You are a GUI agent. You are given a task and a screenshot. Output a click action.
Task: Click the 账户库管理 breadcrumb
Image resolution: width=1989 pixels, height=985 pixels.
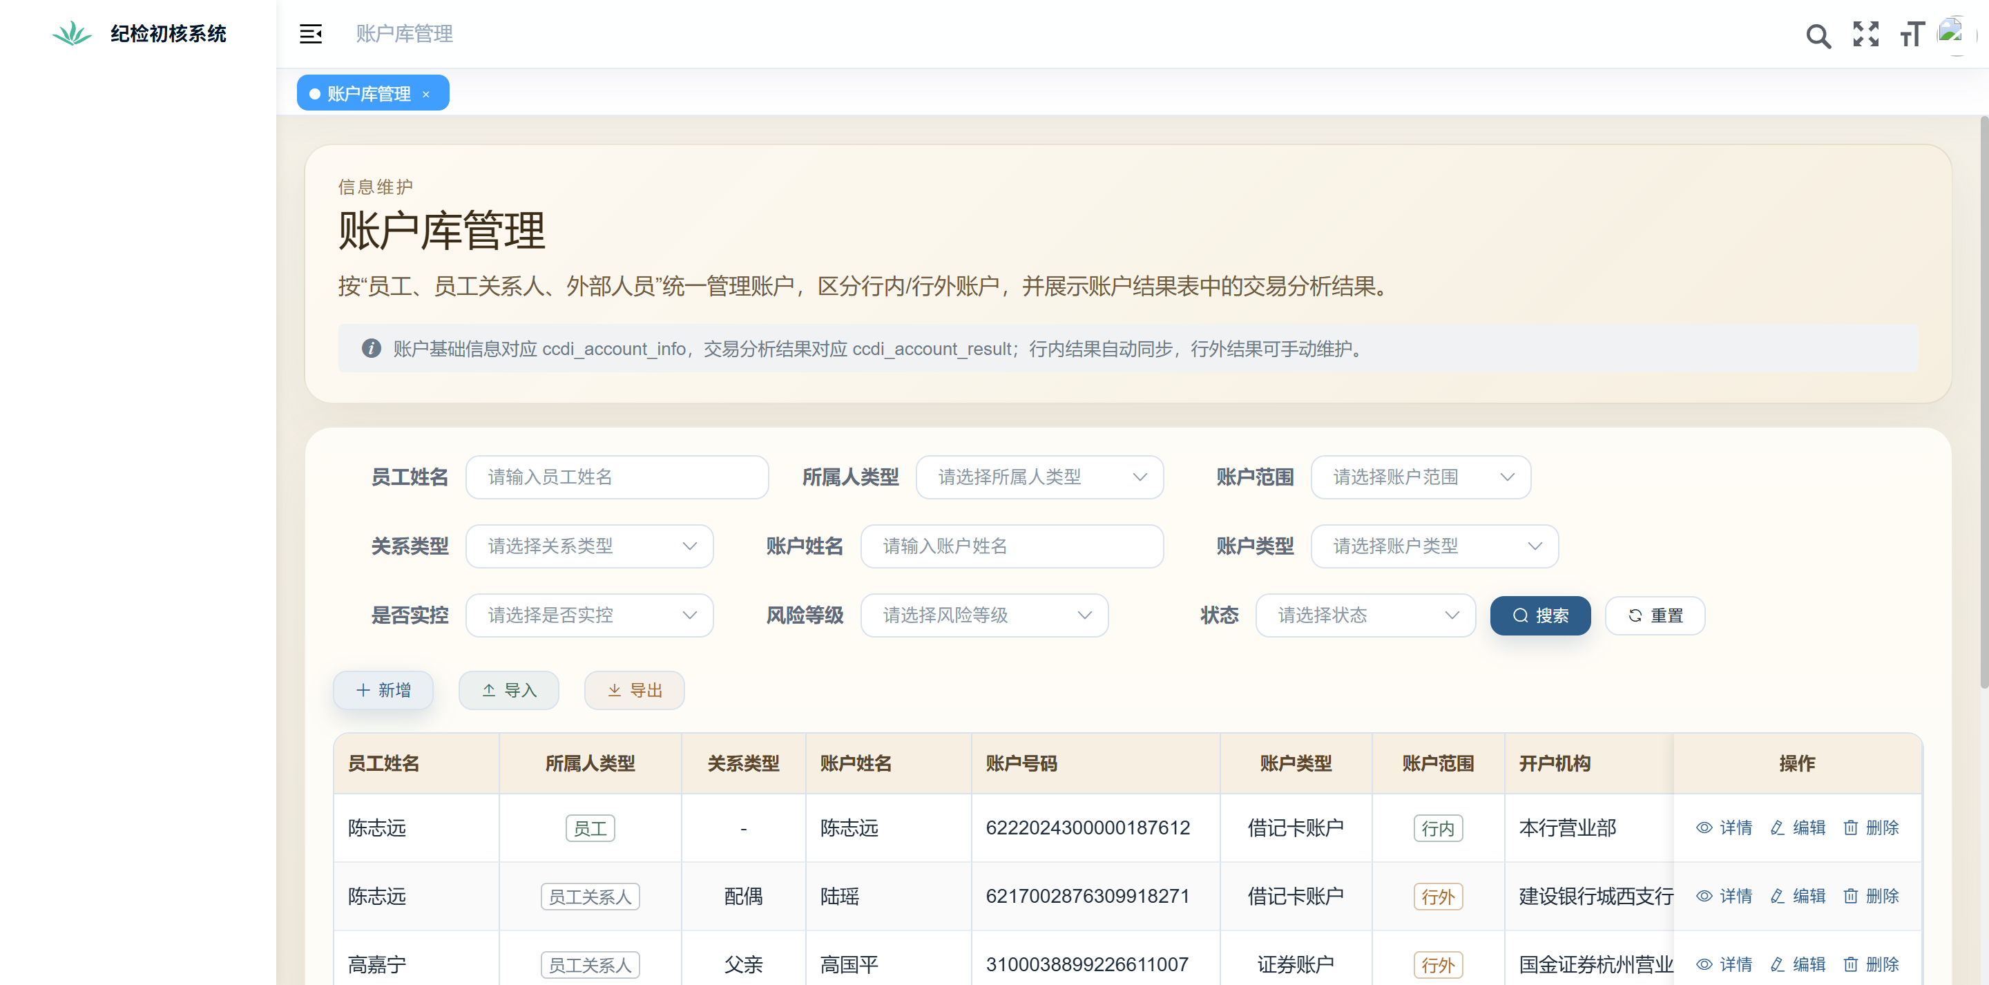point(404,34)
